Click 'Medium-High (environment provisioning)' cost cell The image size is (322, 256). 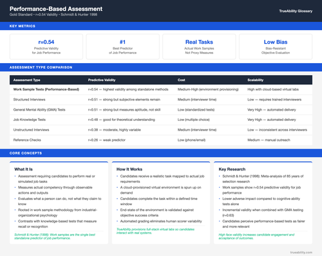(208, 89)
